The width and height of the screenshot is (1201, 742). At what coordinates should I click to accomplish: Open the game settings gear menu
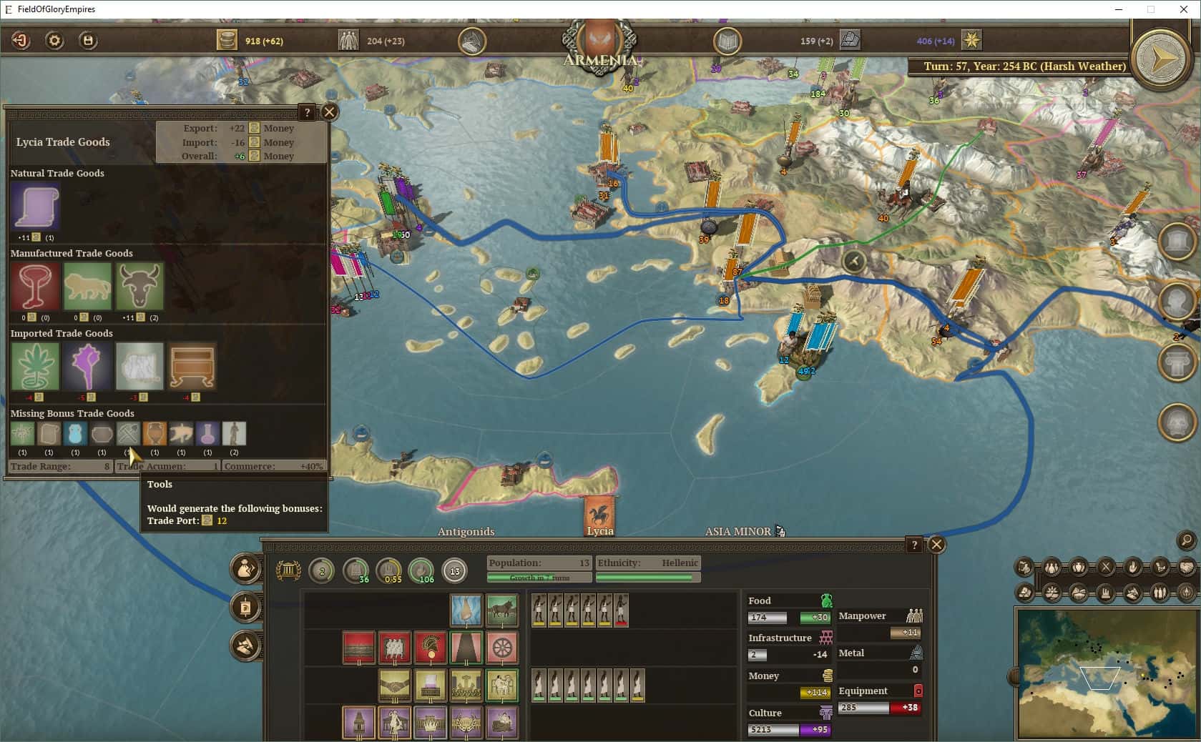click(53, 40)
